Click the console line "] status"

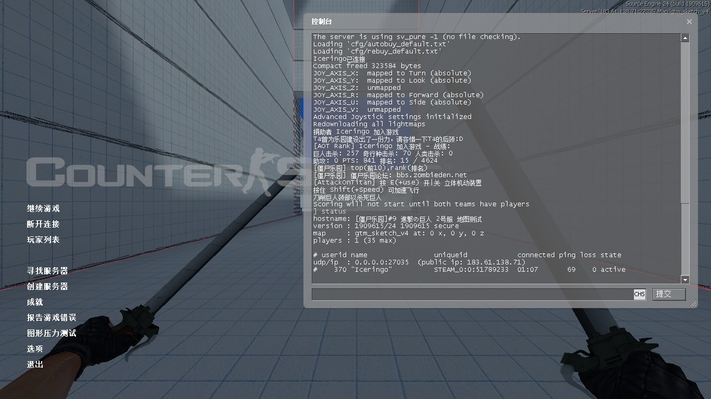[x=329, y=211]
